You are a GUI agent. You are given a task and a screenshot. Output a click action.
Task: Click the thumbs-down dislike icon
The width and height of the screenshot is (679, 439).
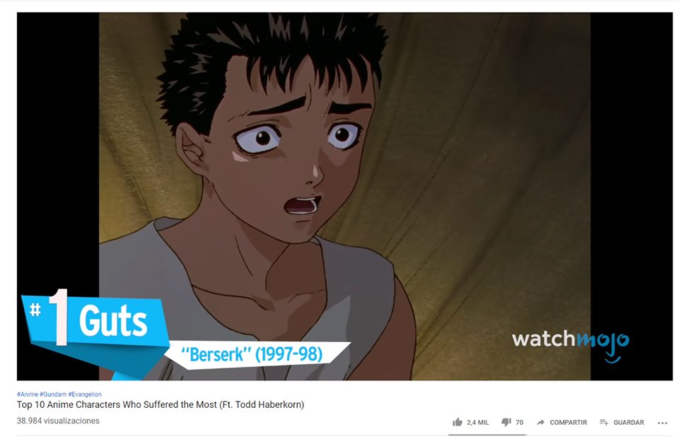[506, 422]
